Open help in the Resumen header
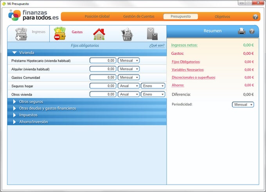266x192 pixels. tap(252, 31)
